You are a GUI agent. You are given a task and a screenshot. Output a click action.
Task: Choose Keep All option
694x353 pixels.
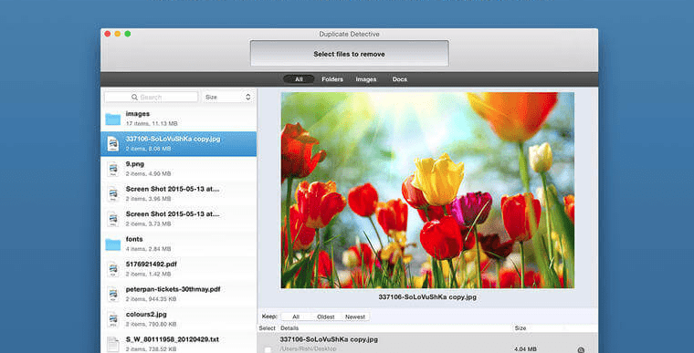296,317
